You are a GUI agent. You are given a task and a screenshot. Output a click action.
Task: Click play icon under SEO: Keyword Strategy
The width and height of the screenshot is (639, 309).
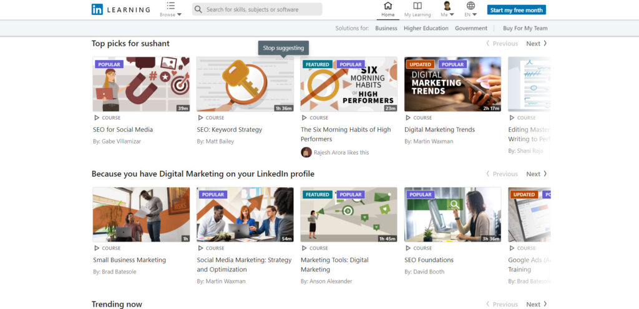200,118
